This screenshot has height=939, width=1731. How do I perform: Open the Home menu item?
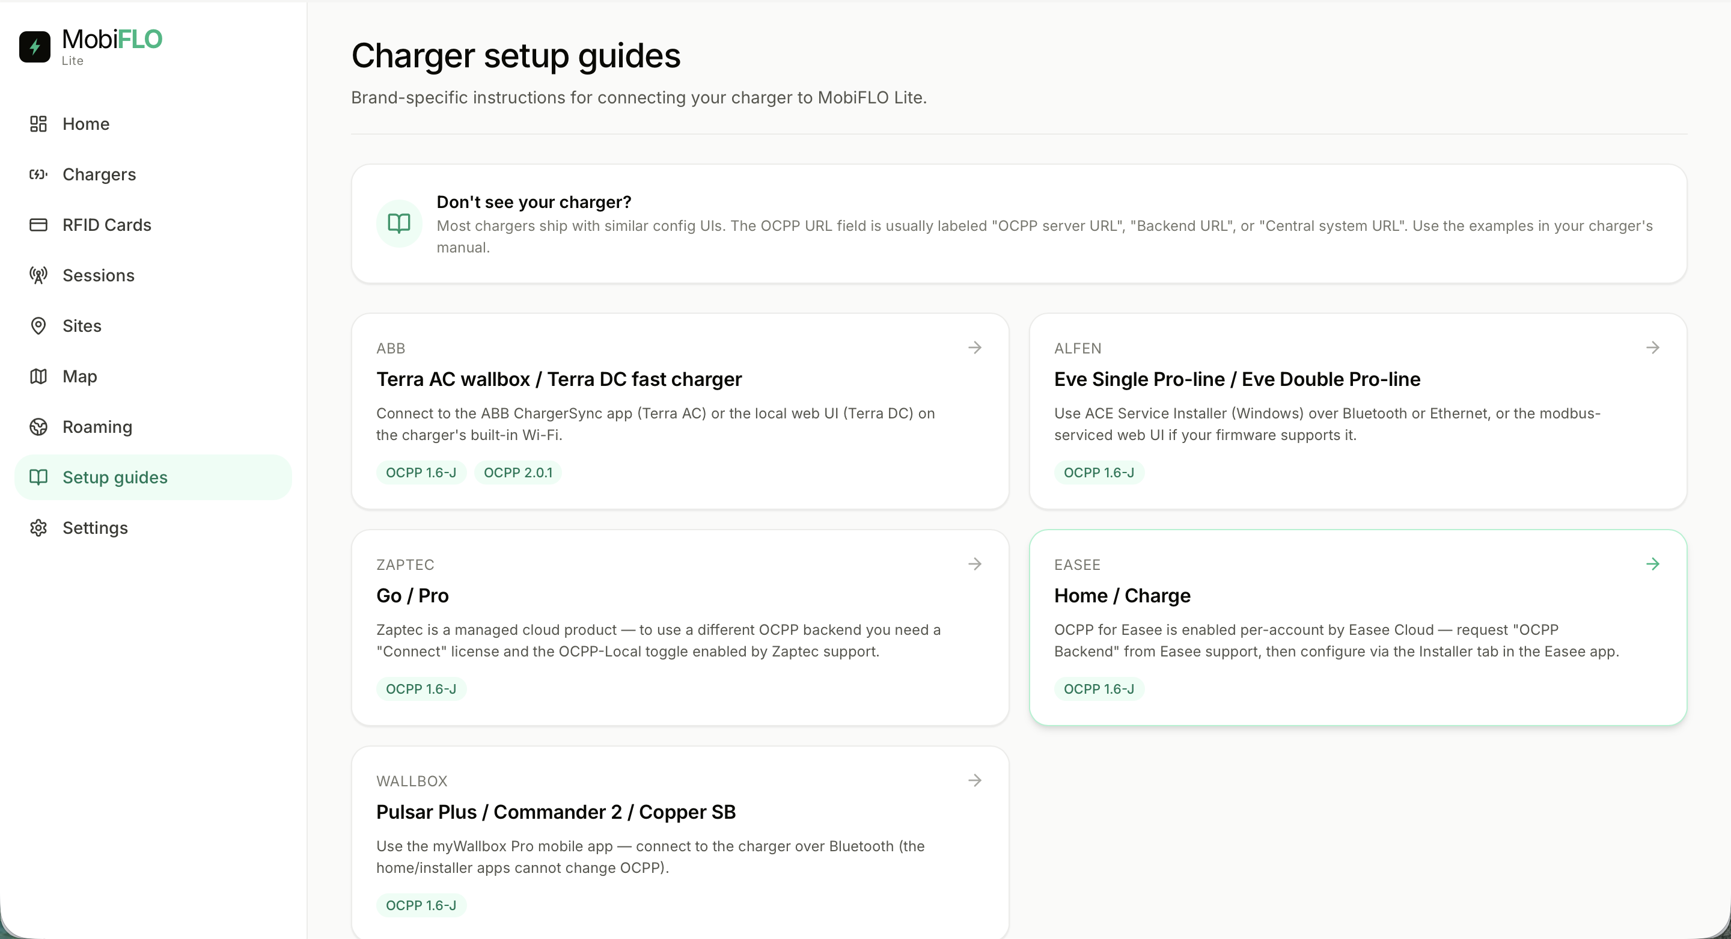coord(153,124)
